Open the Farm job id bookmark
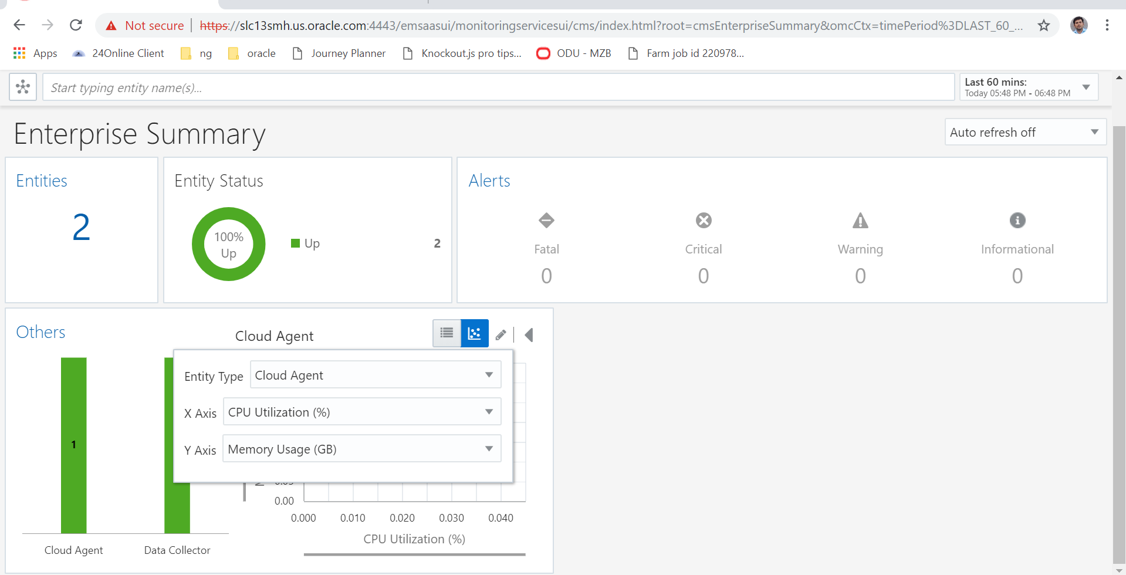 tap(686, 53)
